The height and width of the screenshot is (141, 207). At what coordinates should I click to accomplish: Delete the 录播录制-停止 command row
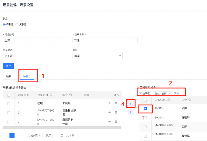click(116, 121)
